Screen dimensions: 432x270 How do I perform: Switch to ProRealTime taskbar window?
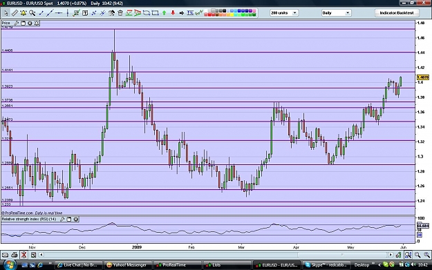tap(177, 265)
